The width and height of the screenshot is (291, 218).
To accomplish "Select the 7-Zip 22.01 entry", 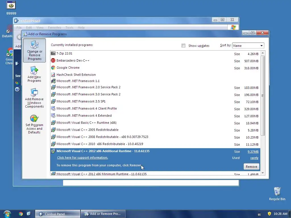I will 155,54.
